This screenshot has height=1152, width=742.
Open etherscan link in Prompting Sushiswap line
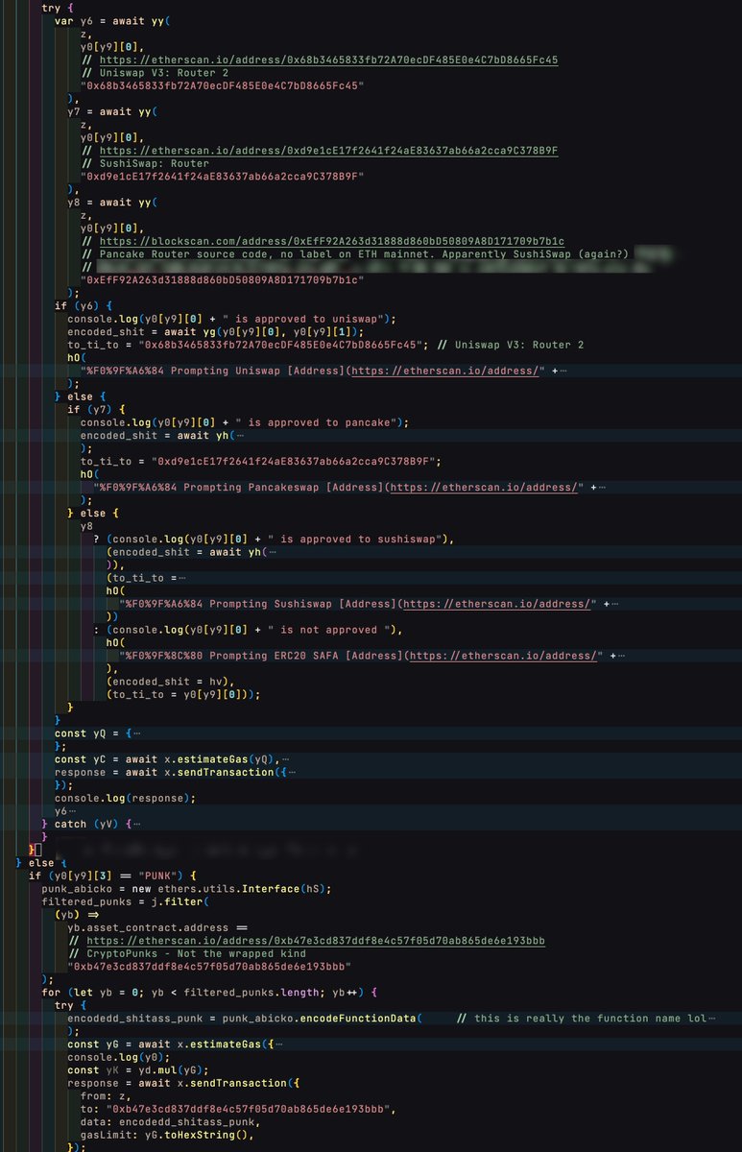(495, 604)
